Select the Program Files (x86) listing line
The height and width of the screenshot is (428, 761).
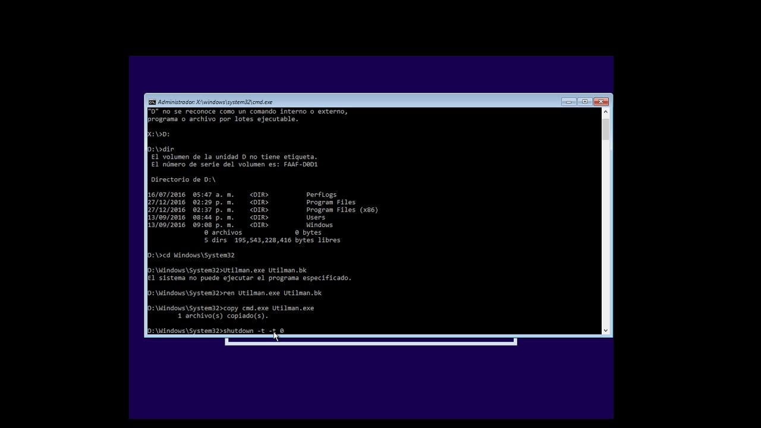point(342,209)
